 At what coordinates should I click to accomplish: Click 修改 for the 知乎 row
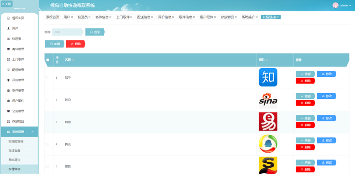coord(326,74)
